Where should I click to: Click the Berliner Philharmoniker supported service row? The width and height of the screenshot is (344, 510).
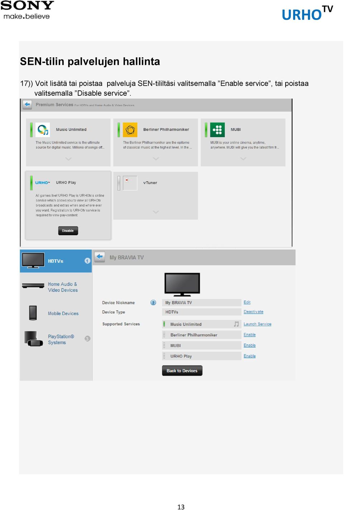(x=202, y=335)
